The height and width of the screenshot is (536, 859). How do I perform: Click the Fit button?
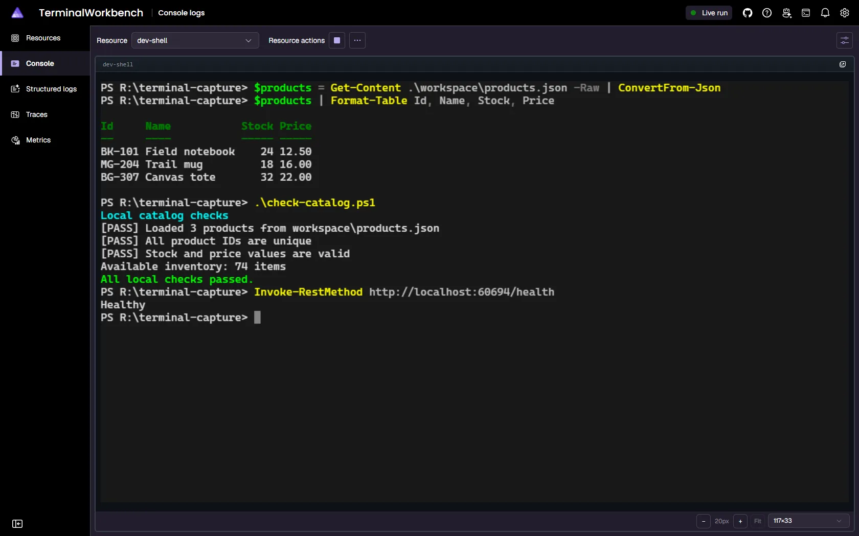point(758,521)
